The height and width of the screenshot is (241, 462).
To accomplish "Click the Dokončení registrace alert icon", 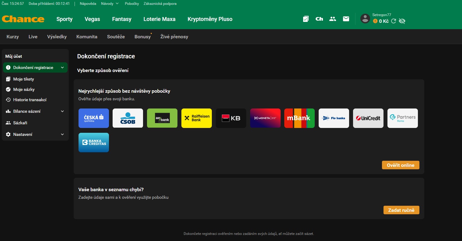I will (x=8, y=67).
